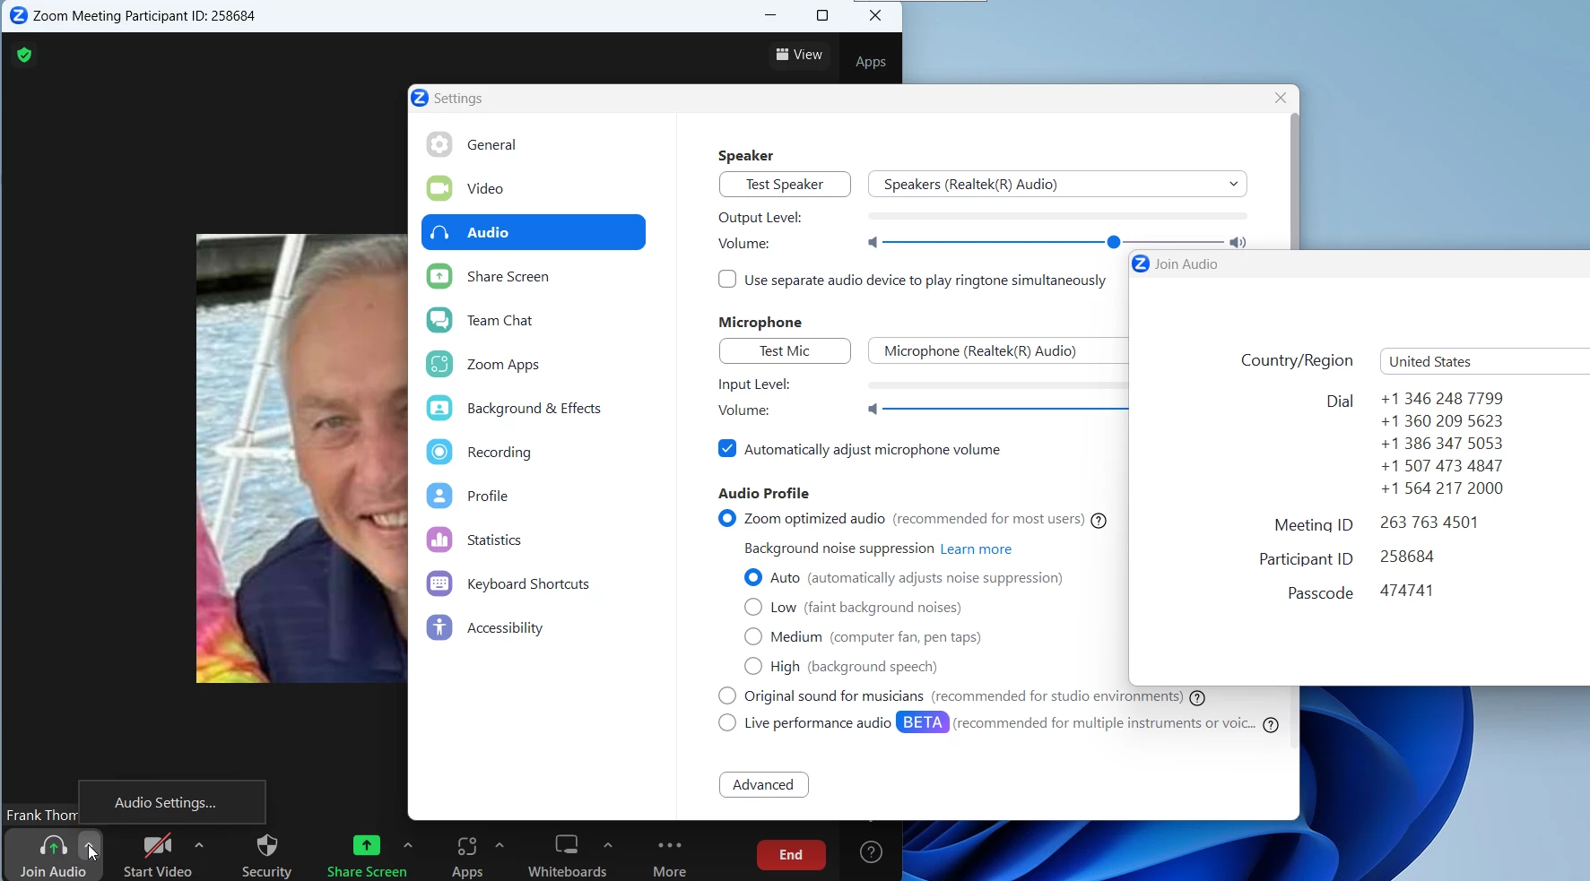Open the More options menu
This screenshot has width=1590, height=881.
pyautogui.click(x=671, y=856)
